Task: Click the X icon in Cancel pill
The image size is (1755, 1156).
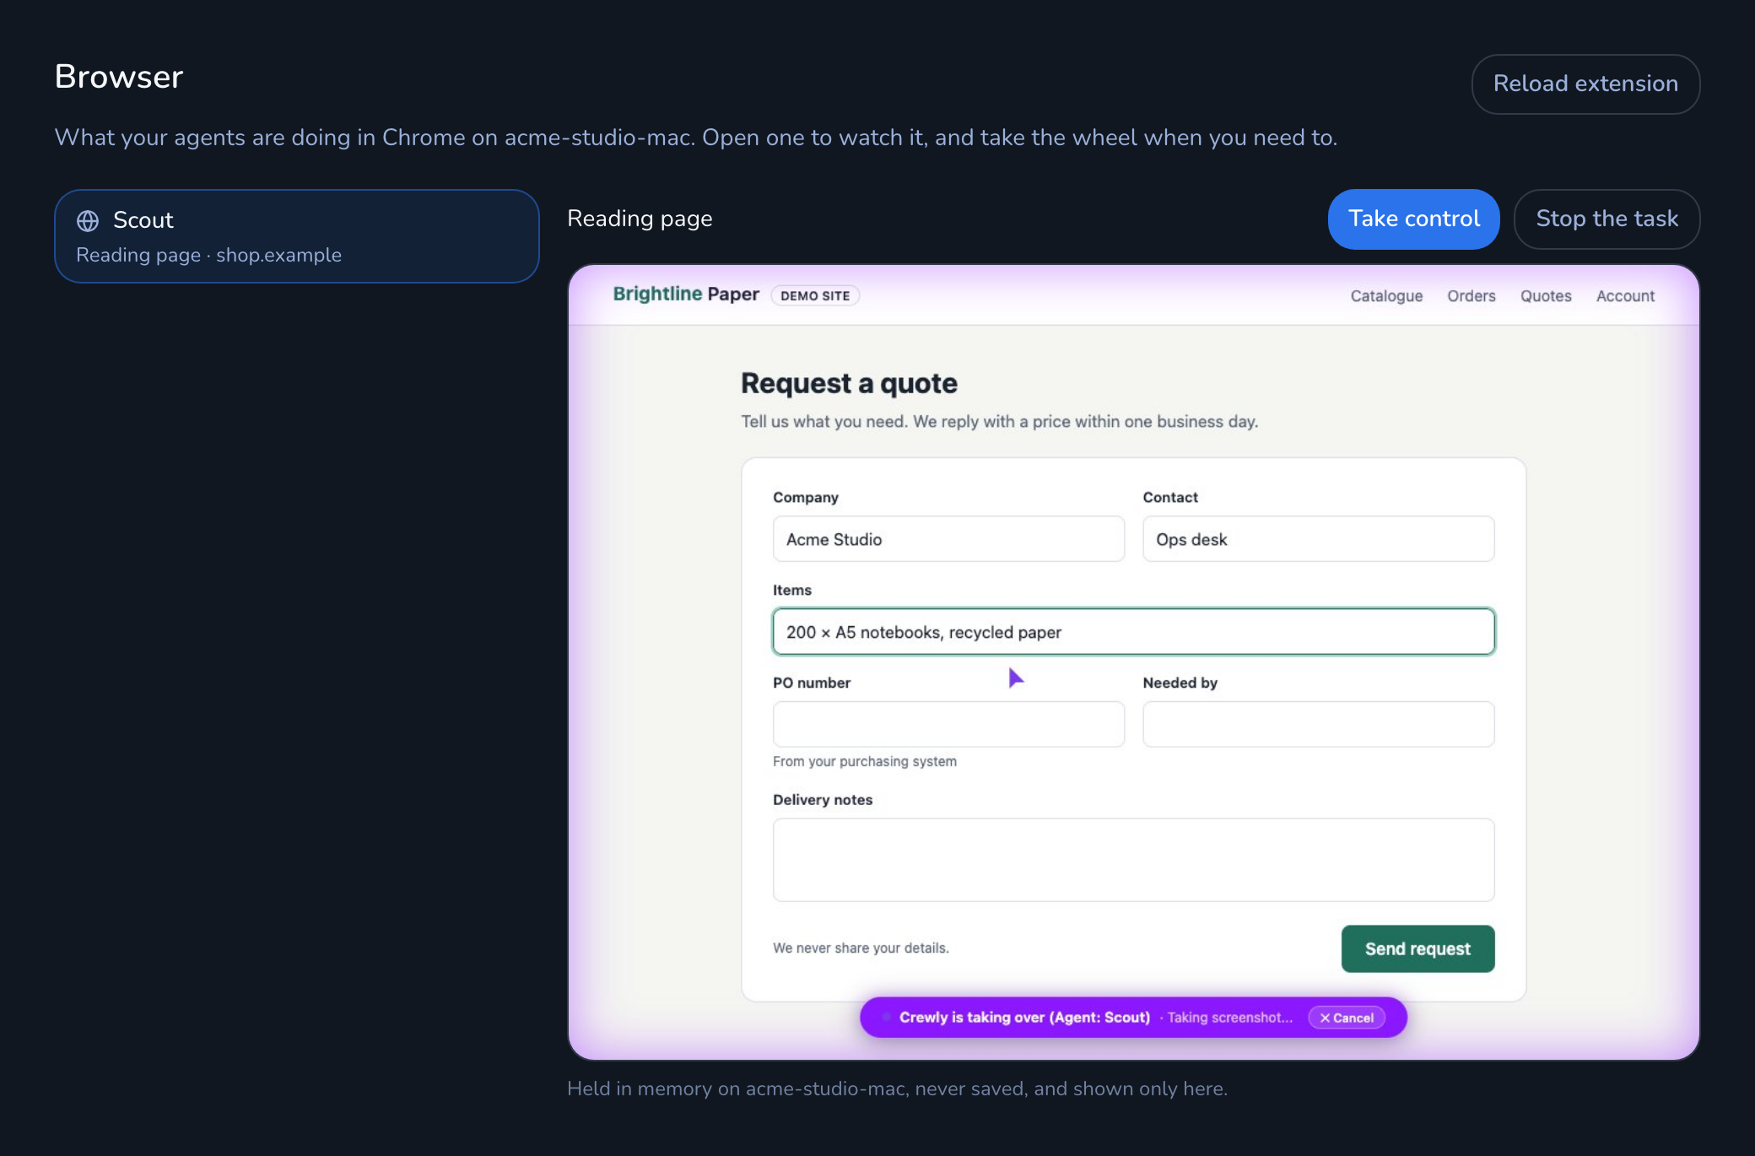Action: (x=1325, y=1018)
